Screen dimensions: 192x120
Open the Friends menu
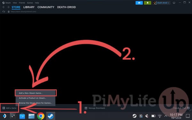tap(22, 3)
